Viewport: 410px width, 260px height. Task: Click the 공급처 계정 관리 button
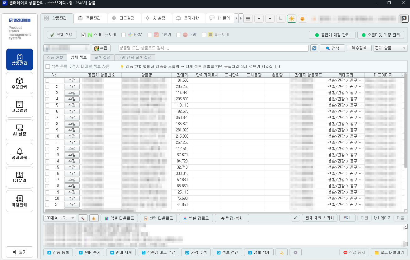coord(332,35)
